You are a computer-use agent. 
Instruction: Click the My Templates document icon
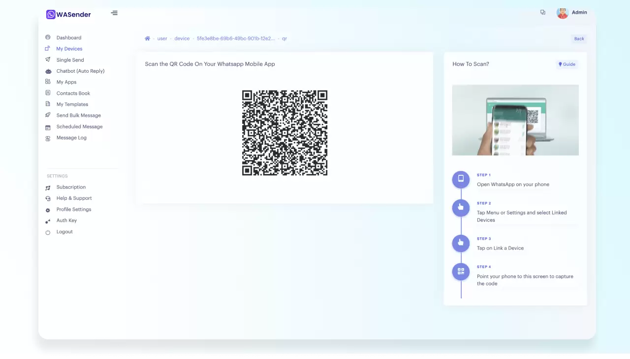[48, 104]
